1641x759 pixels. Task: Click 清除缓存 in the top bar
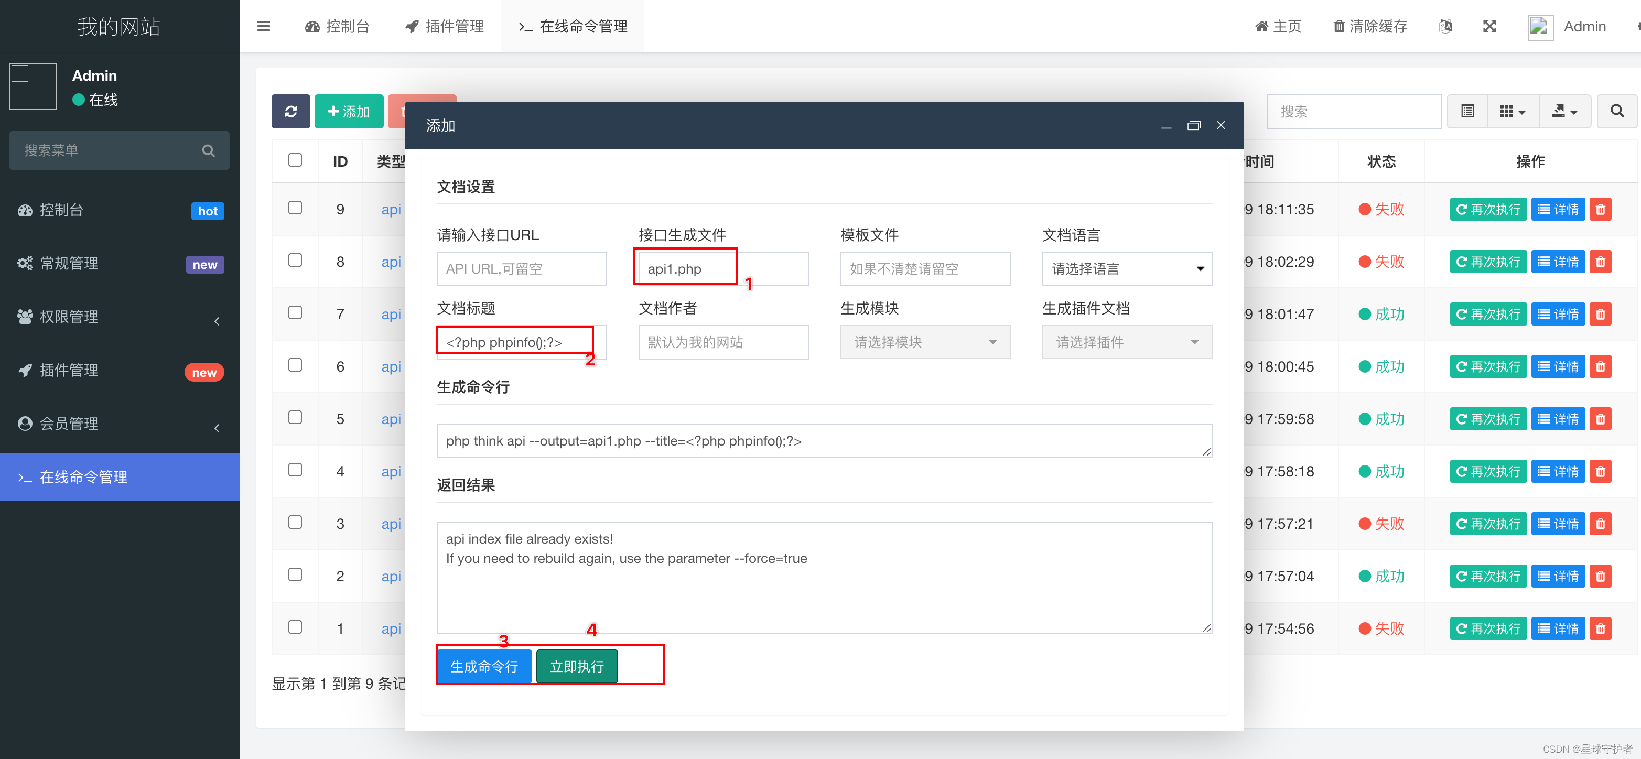point(1370,26)
